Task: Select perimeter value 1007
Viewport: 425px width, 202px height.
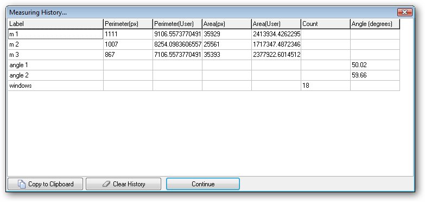Action: pyautogui.click(x=128, y=44)
